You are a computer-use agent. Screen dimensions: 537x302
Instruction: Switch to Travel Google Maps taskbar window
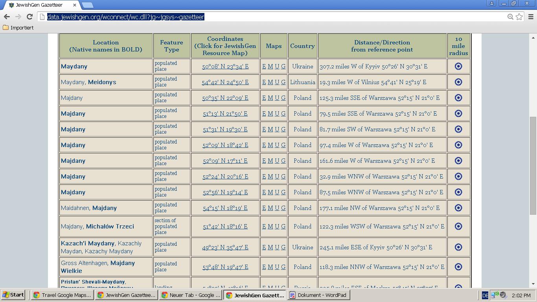(63, 295)
